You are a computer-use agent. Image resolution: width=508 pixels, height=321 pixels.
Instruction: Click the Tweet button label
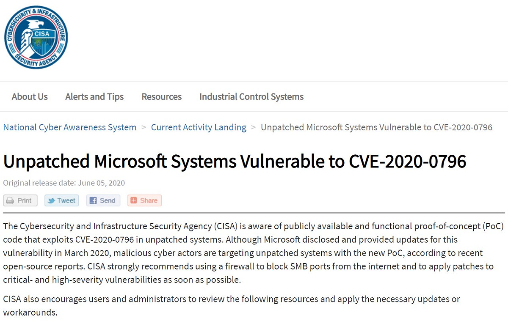(x=66, y=200)
